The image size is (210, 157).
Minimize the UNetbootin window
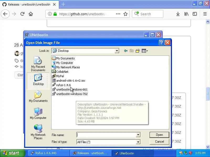(146, 35)
